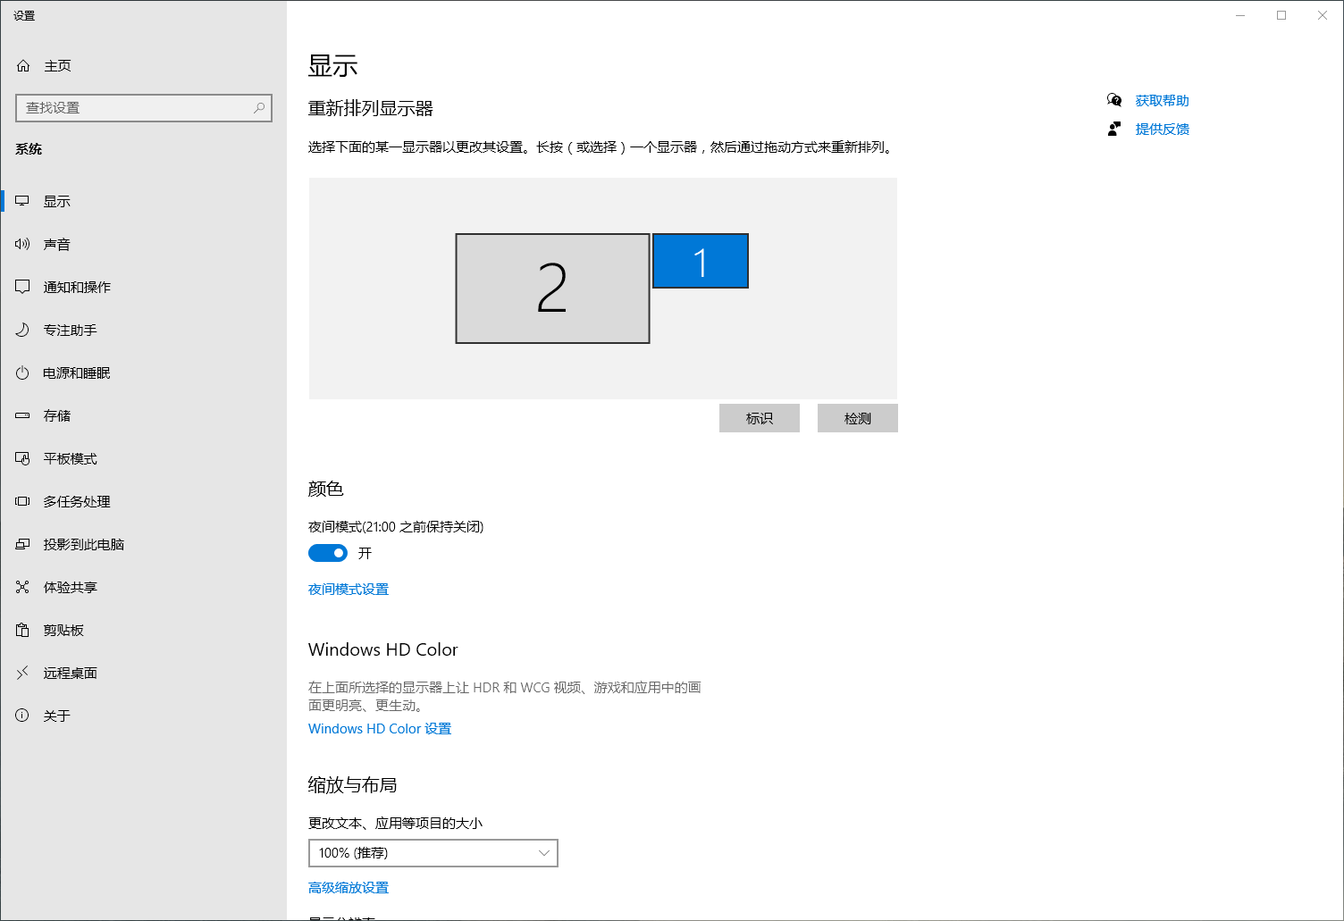Click the share icon for 体验共享
The image size is (1344, 921).
pyautogui.click(x=22, y=588)
